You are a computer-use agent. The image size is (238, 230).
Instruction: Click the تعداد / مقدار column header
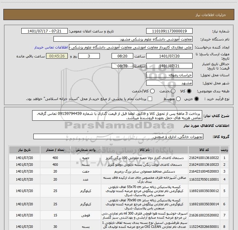tap(55, 150)
